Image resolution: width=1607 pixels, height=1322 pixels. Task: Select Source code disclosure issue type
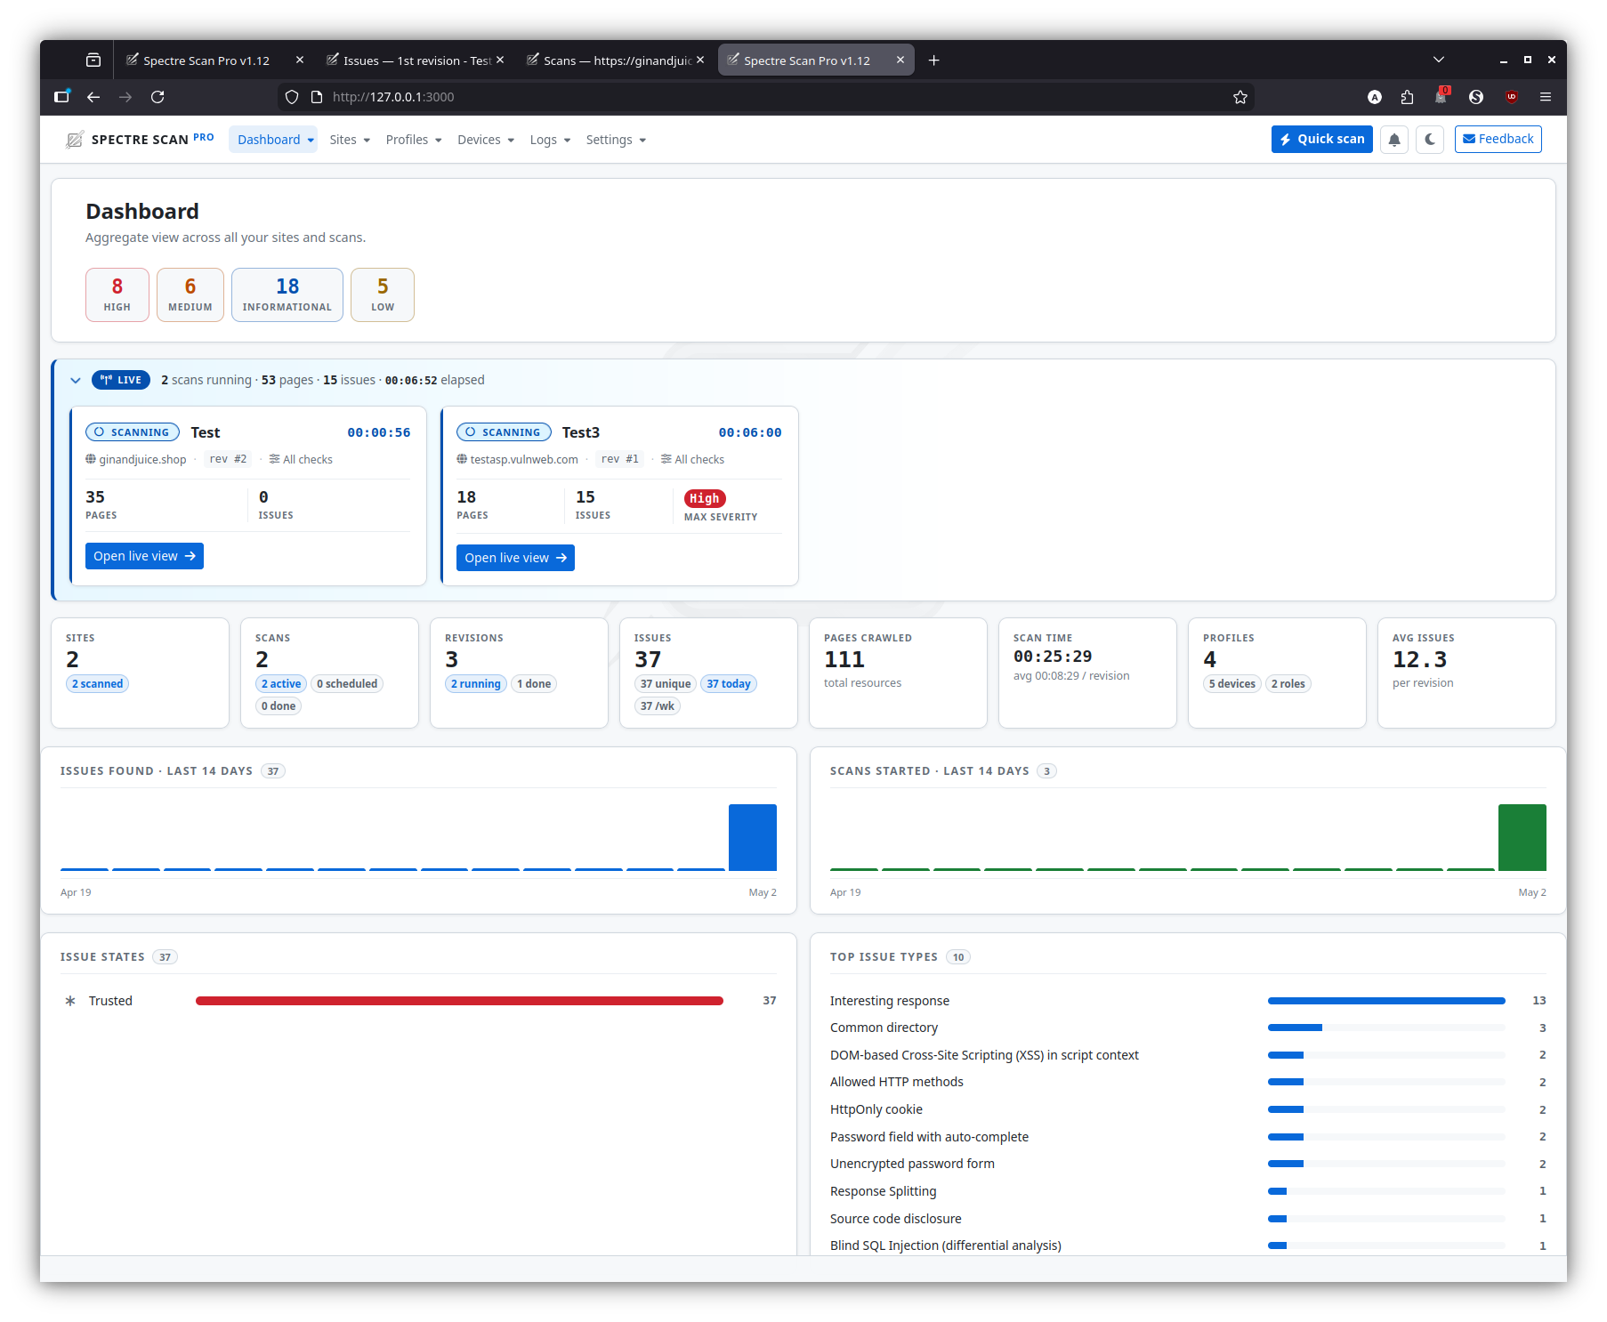click(x=895, y=1219)
